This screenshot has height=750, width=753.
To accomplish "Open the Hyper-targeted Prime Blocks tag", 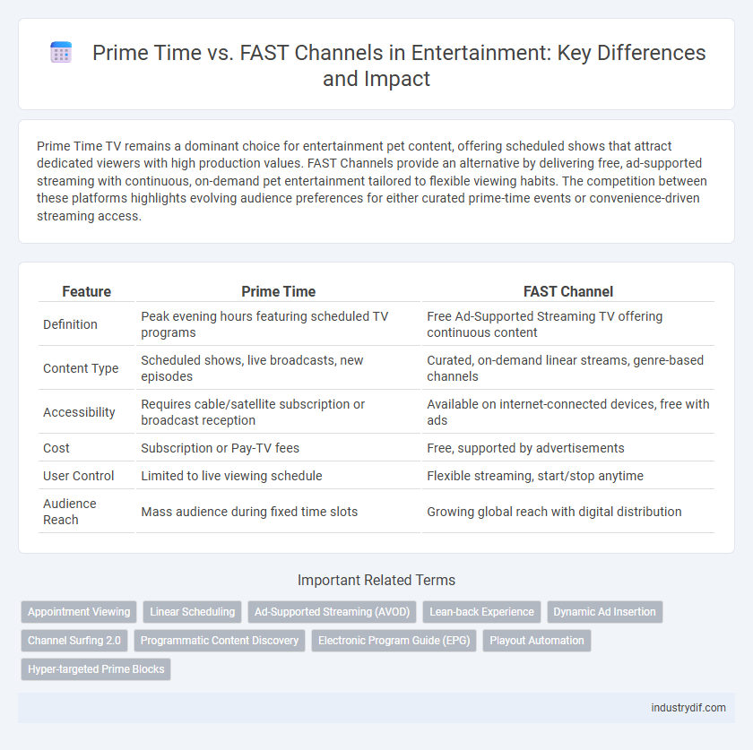I will (x=96, y=669).
